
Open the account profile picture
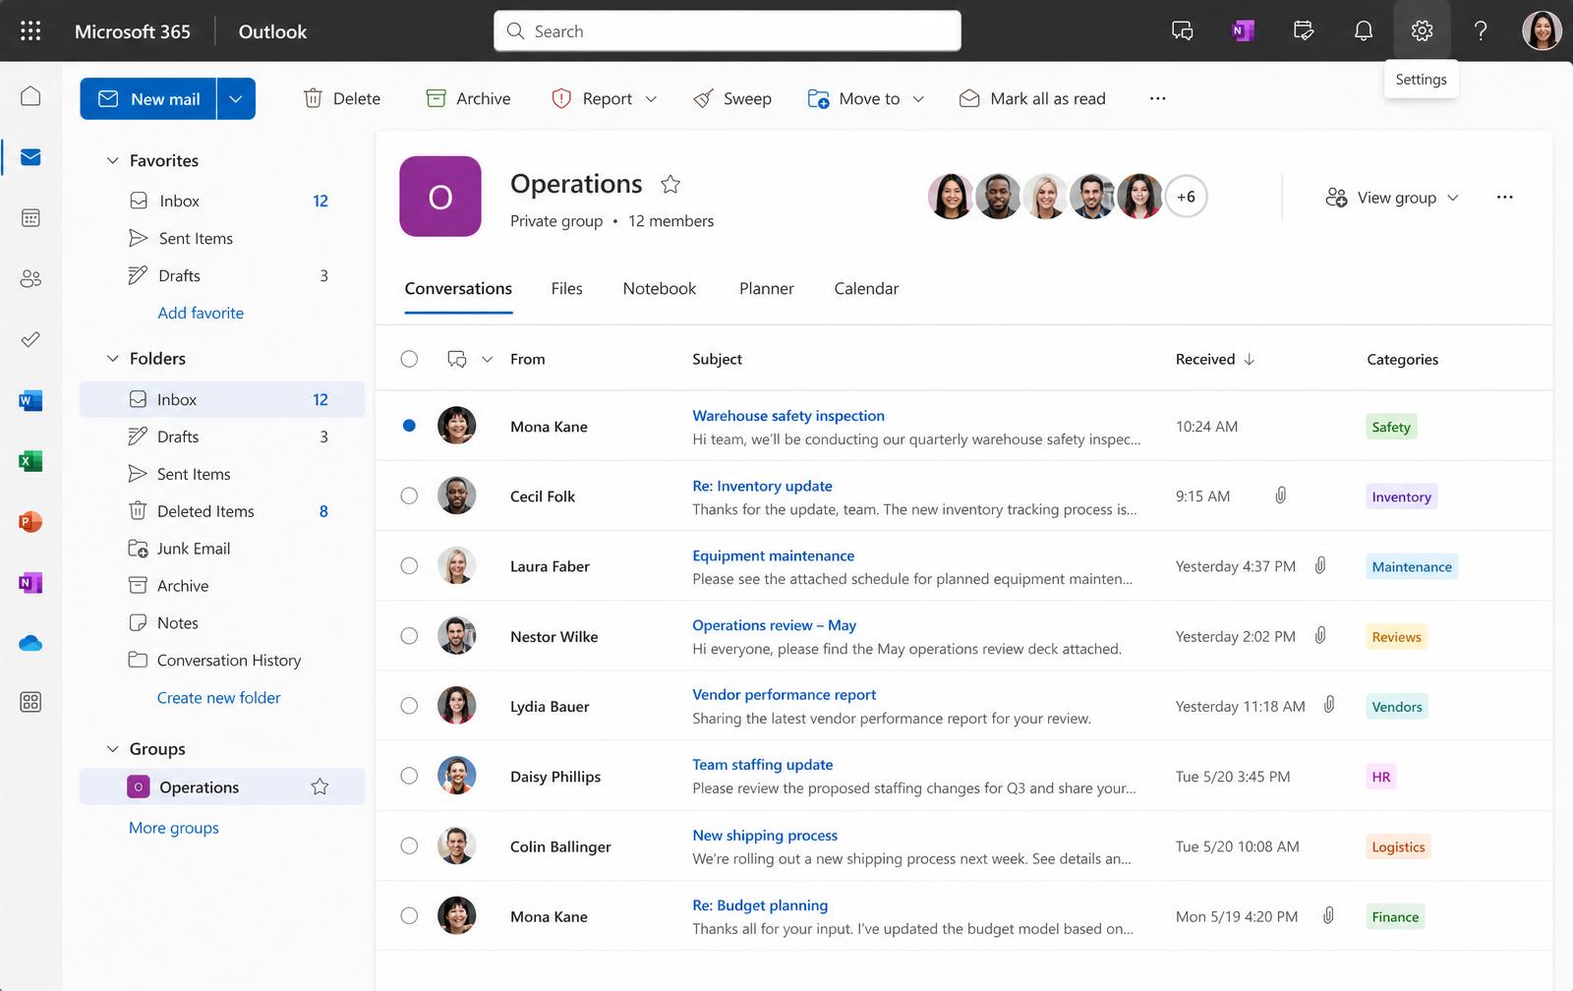click(1542, 30)
